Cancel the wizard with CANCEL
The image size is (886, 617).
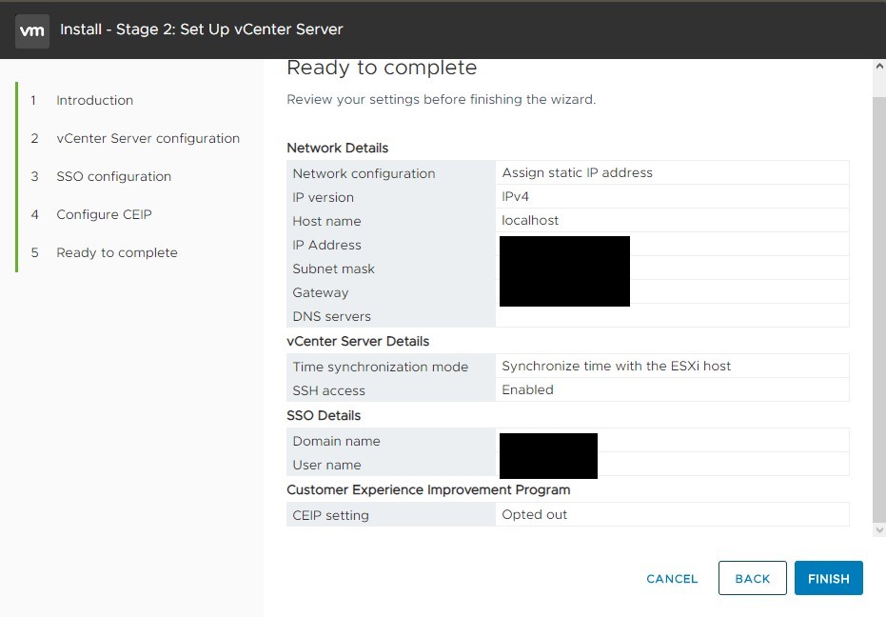tap(672, 579)
